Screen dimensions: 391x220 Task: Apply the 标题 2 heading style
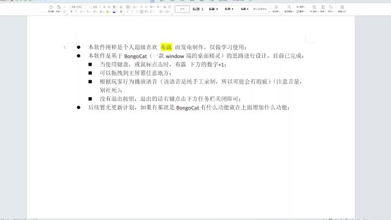(x=213, y=9)
